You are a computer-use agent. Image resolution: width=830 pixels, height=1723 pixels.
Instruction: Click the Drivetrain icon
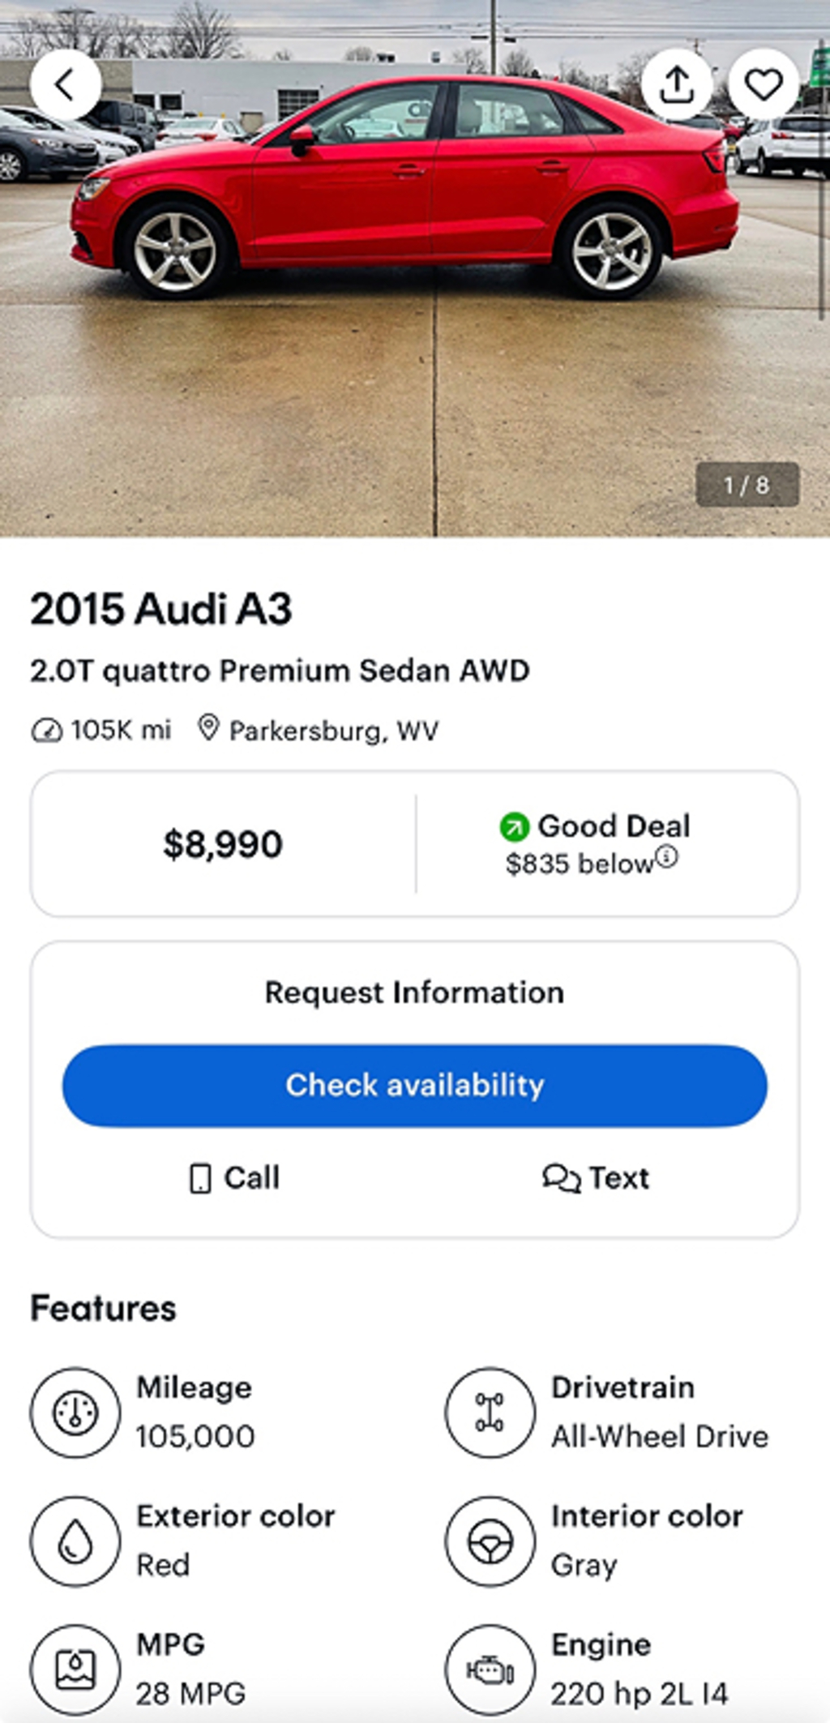pyautogui.click(x=490, y=1412)
